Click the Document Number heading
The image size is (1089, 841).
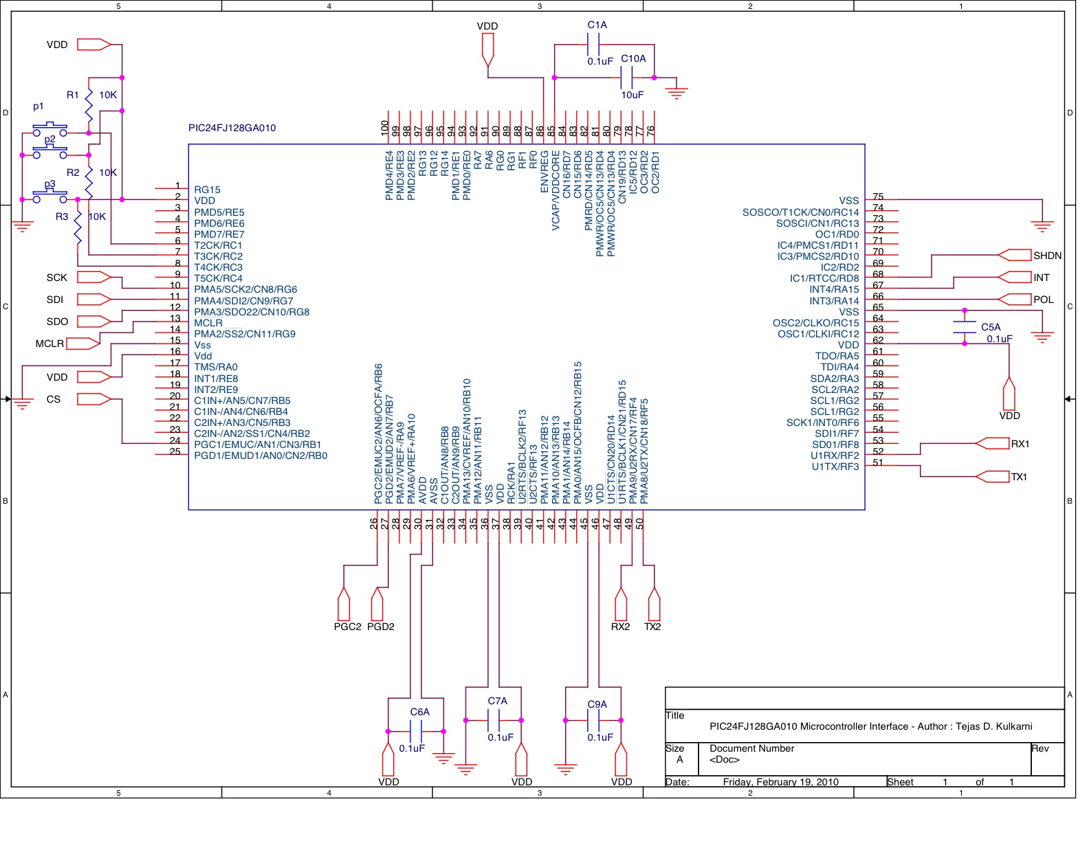751,748
